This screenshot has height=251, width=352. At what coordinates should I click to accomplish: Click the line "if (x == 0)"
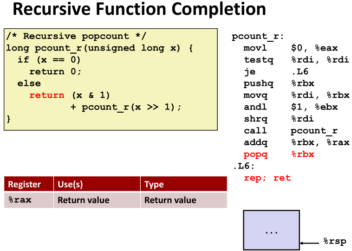point(49,60)
